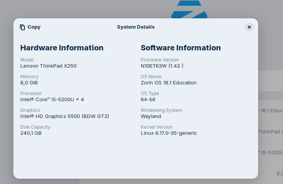Screen dimensions: 283x184
Task: Click the Linux 6.17.0-35-generic kernel value
Action: click(x=169, y=133)
